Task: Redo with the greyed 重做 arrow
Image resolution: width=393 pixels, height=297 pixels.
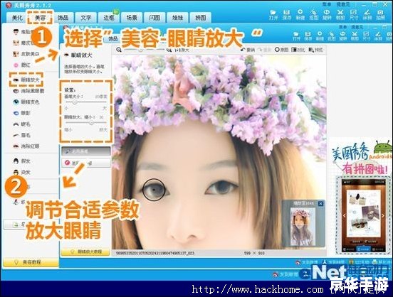Action: click(265, 50)
